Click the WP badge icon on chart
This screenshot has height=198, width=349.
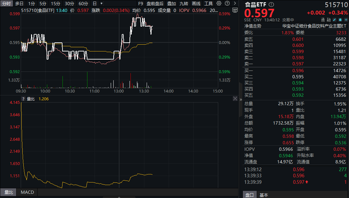click(x=235, y=10)
